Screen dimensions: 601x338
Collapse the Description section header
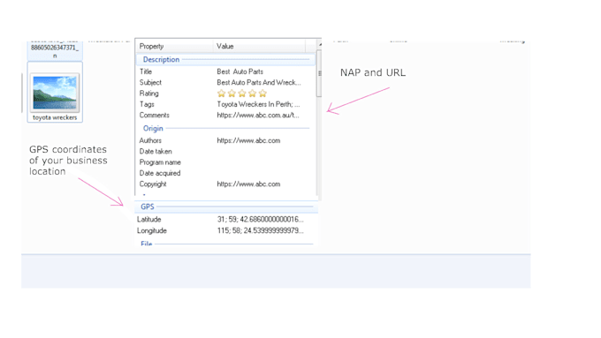225,59
